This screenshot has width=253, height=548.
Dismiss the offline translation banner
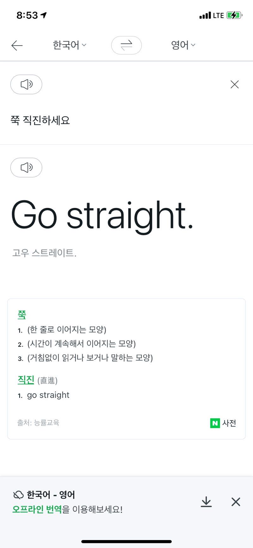pos(236,502)
